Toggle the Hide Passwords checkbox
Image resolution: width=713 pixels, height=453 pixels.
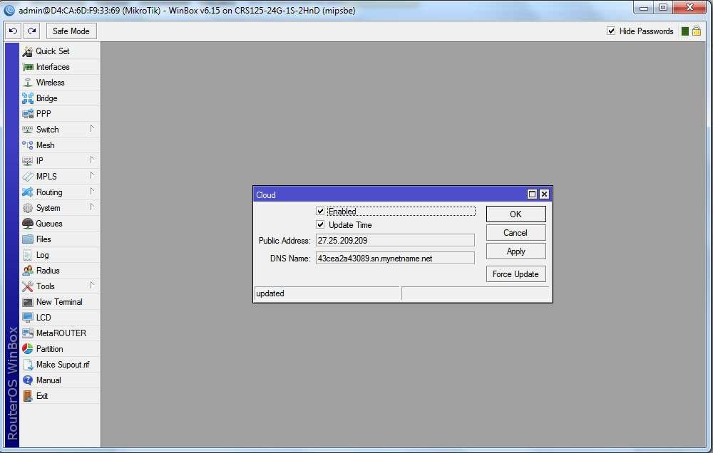coord(611,31)
